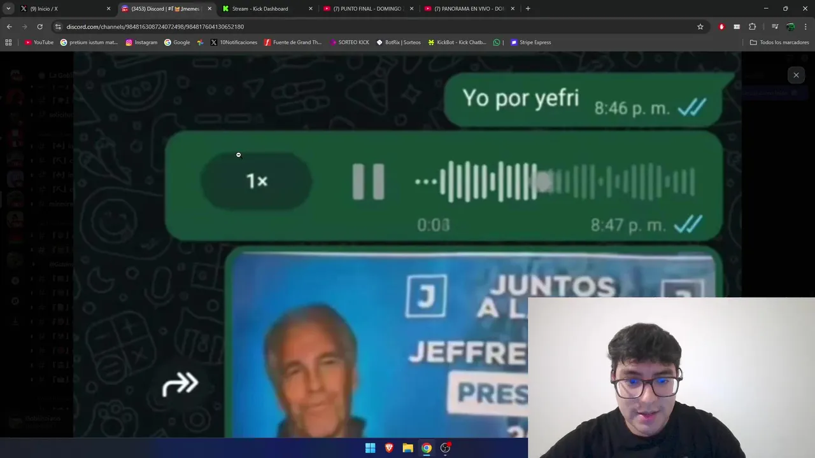Open the tab search dropdown

[x=8, y=9]
